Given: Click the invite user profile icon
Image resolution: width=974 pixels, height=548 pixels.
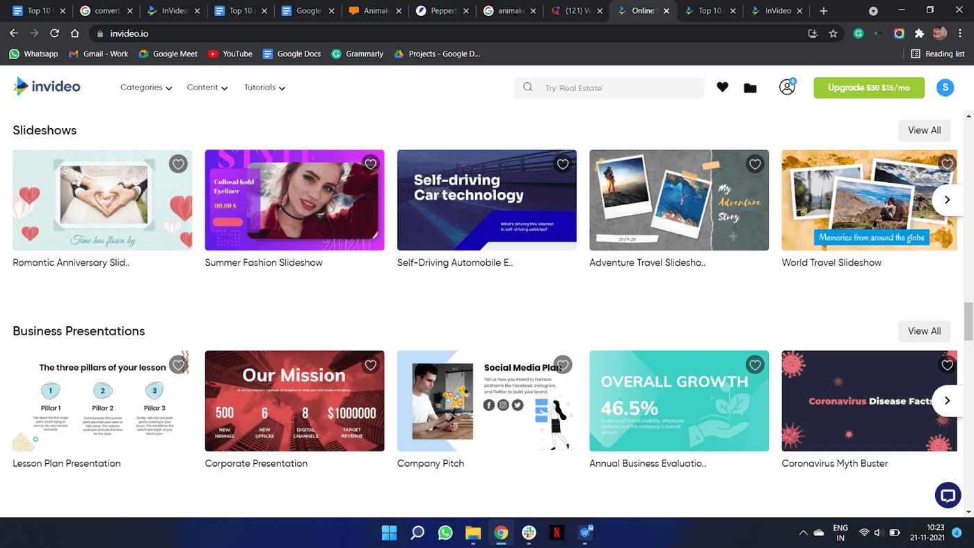Looking at the screenshot, I should (787, 87).
